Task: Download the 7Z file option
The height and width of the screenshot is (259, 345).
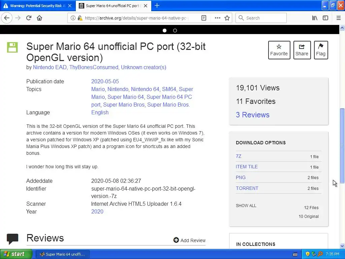Action: (239, 156)
